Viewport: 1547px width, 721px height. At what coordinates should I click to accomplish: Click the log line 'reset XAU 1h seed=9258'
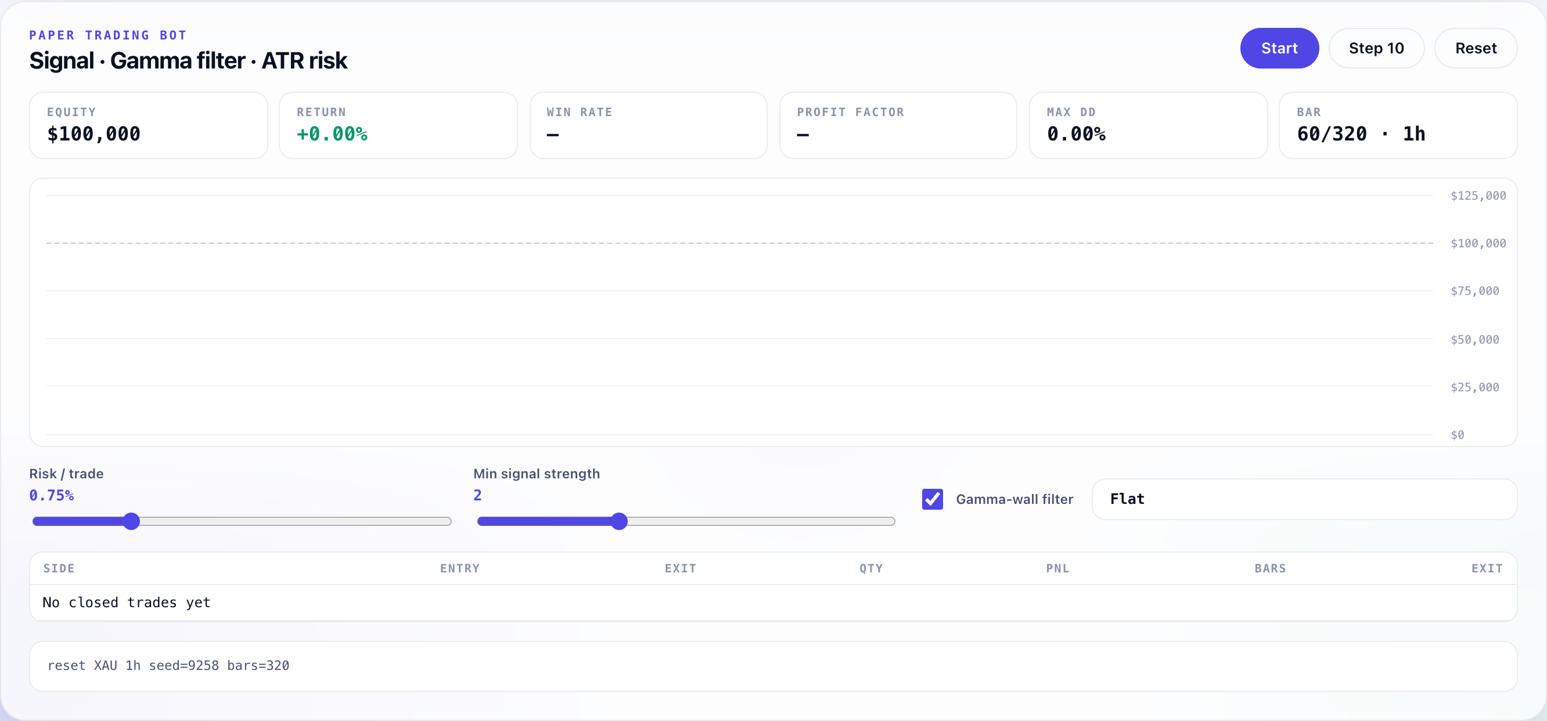[168, 665]
